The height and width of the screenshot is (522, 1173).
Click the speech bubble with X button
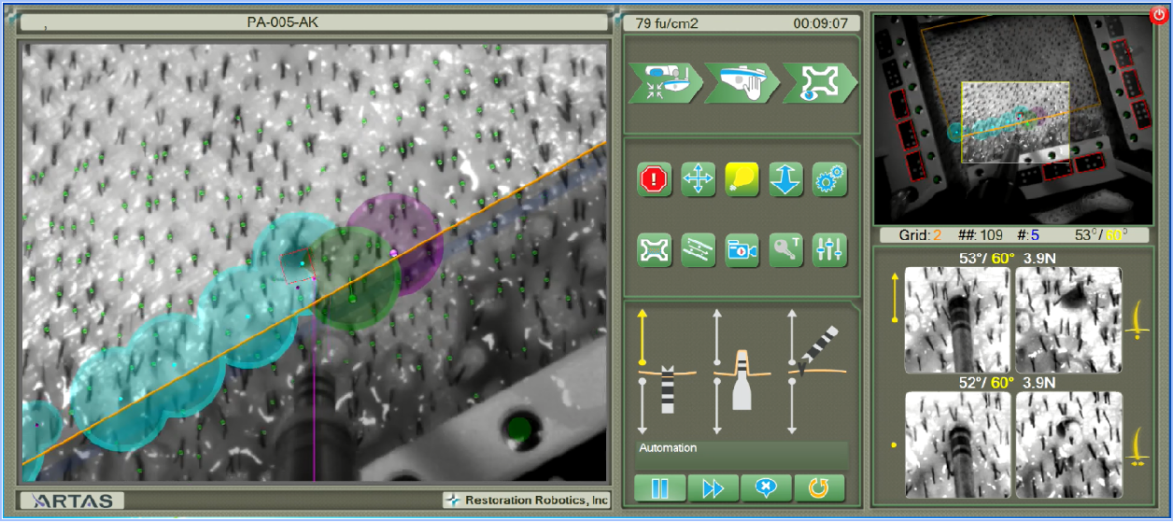(x=766, y=487)
